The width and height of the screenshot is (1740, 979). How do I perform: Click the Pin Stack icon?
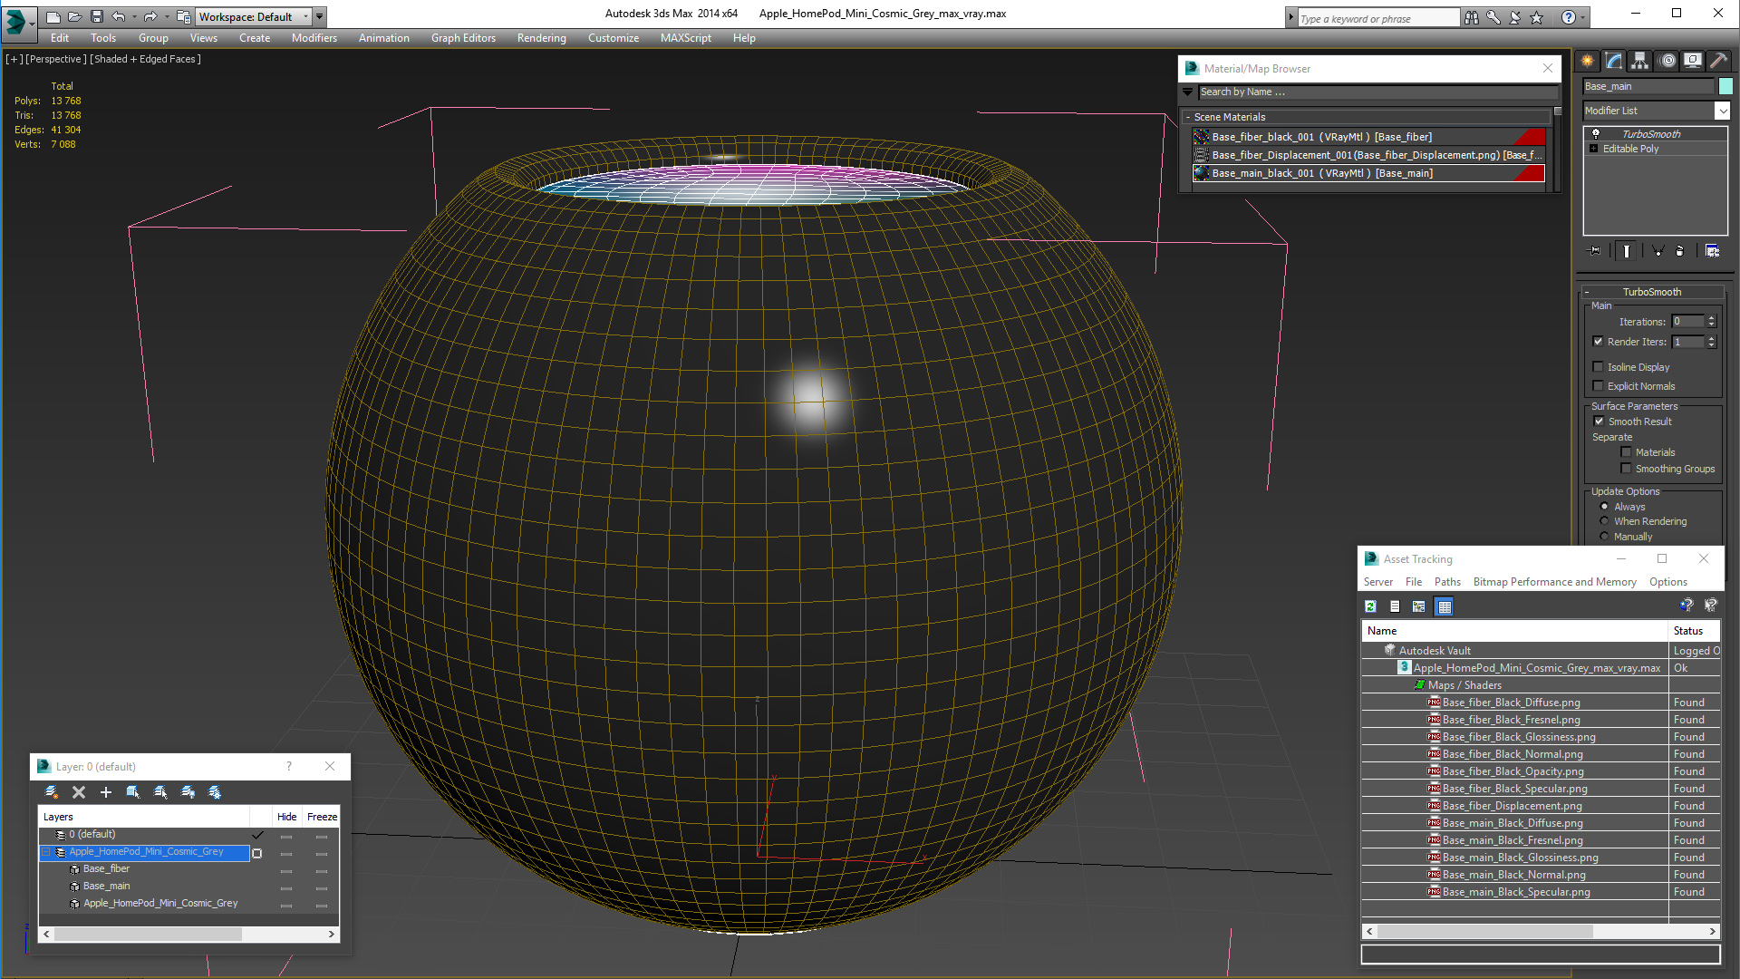1595,251
